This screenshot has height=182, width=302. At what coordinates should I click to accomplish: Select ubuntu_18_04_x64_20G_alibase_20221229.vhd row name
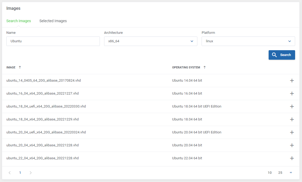pyautogui.click(x=43, y=119)
